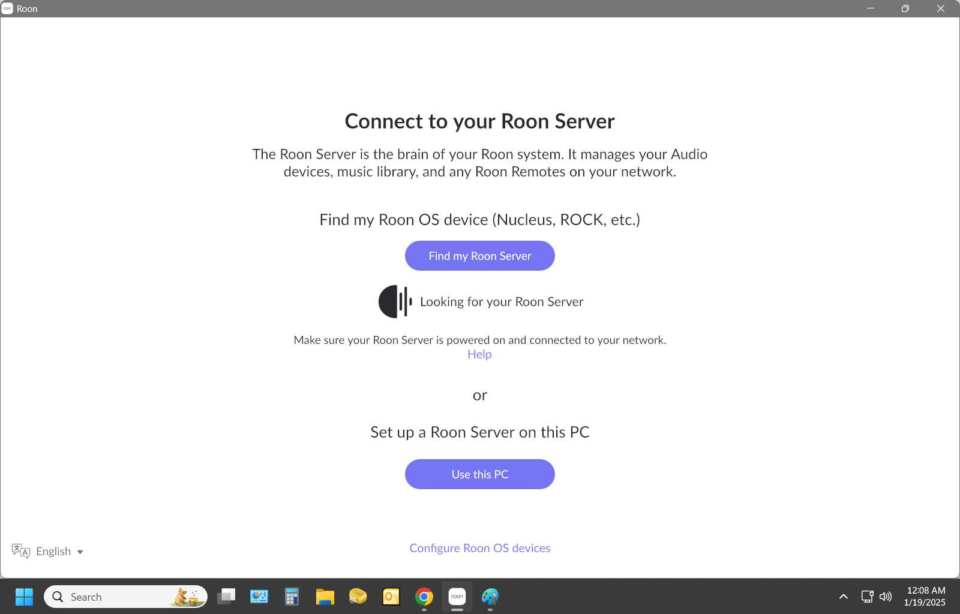Open the Help link
The width and height of the screenshot is (960, 614).
tap(479, 354)
